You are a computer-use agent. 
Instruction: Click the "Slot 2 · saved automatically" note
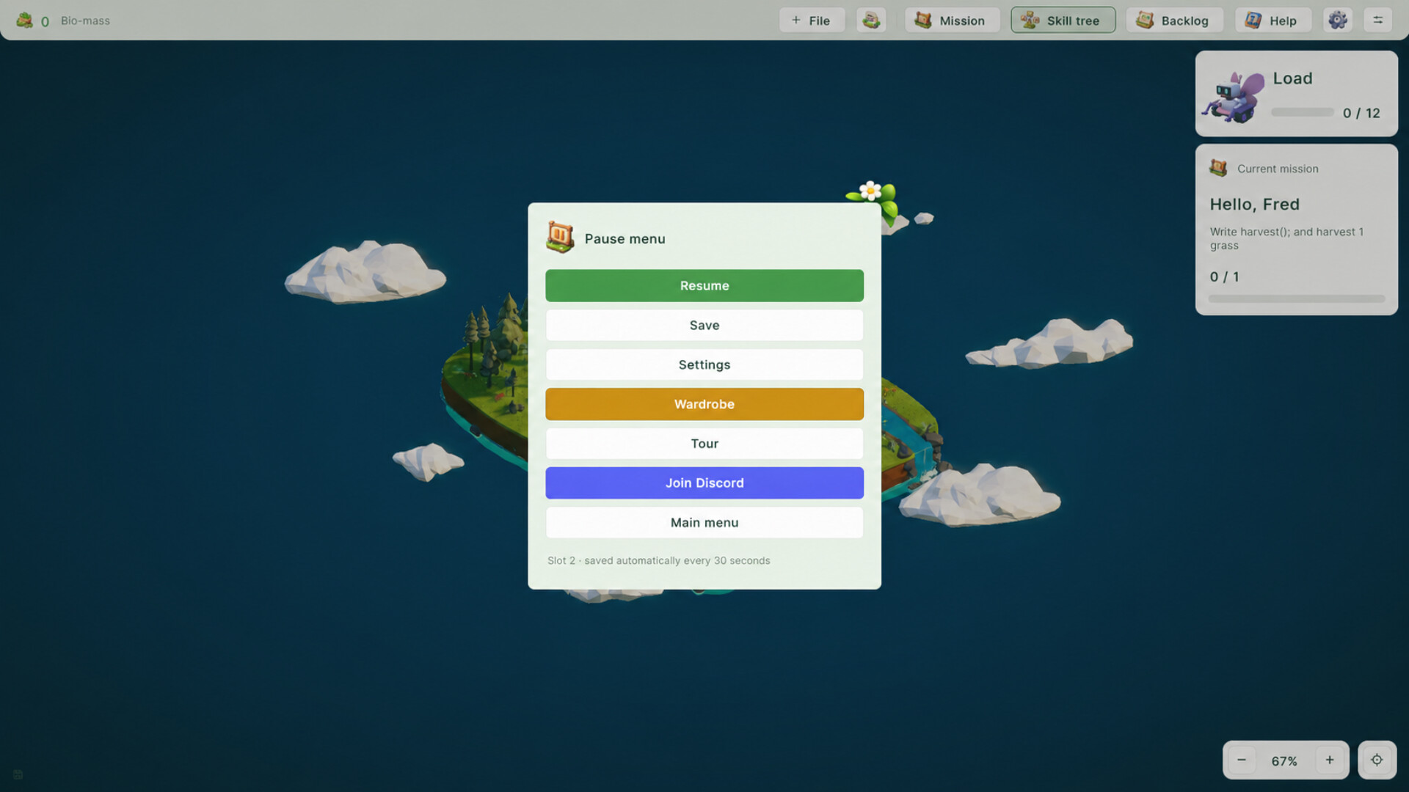(658, 561)
